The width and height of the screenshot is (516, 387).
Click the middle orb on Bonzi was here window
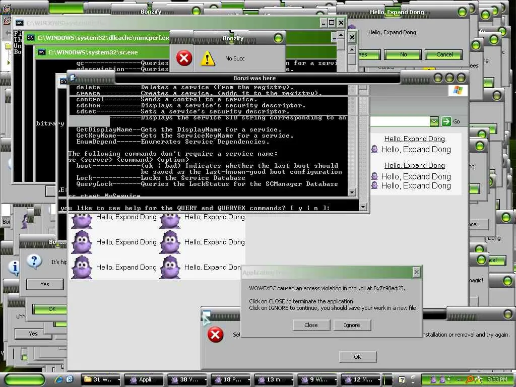coord(449,78)
